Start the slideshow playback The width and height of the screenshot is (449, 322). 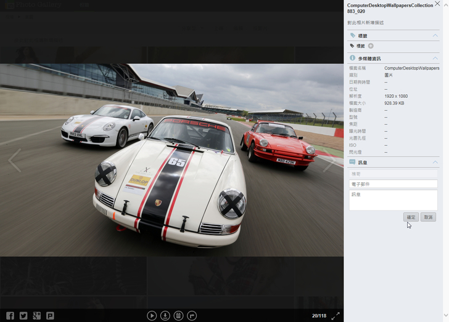tap(152, 316)
